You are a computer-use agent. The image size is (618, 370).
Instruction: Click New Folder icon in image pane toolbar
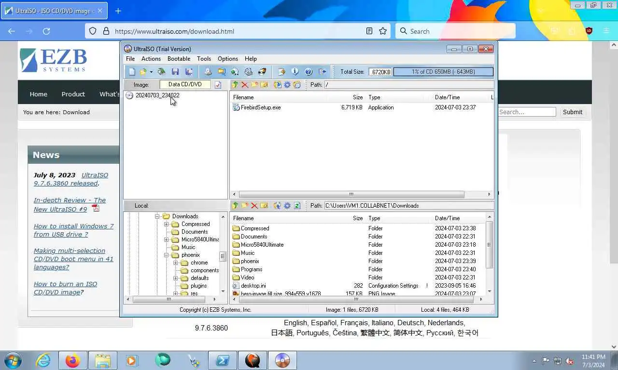point(254,85)
